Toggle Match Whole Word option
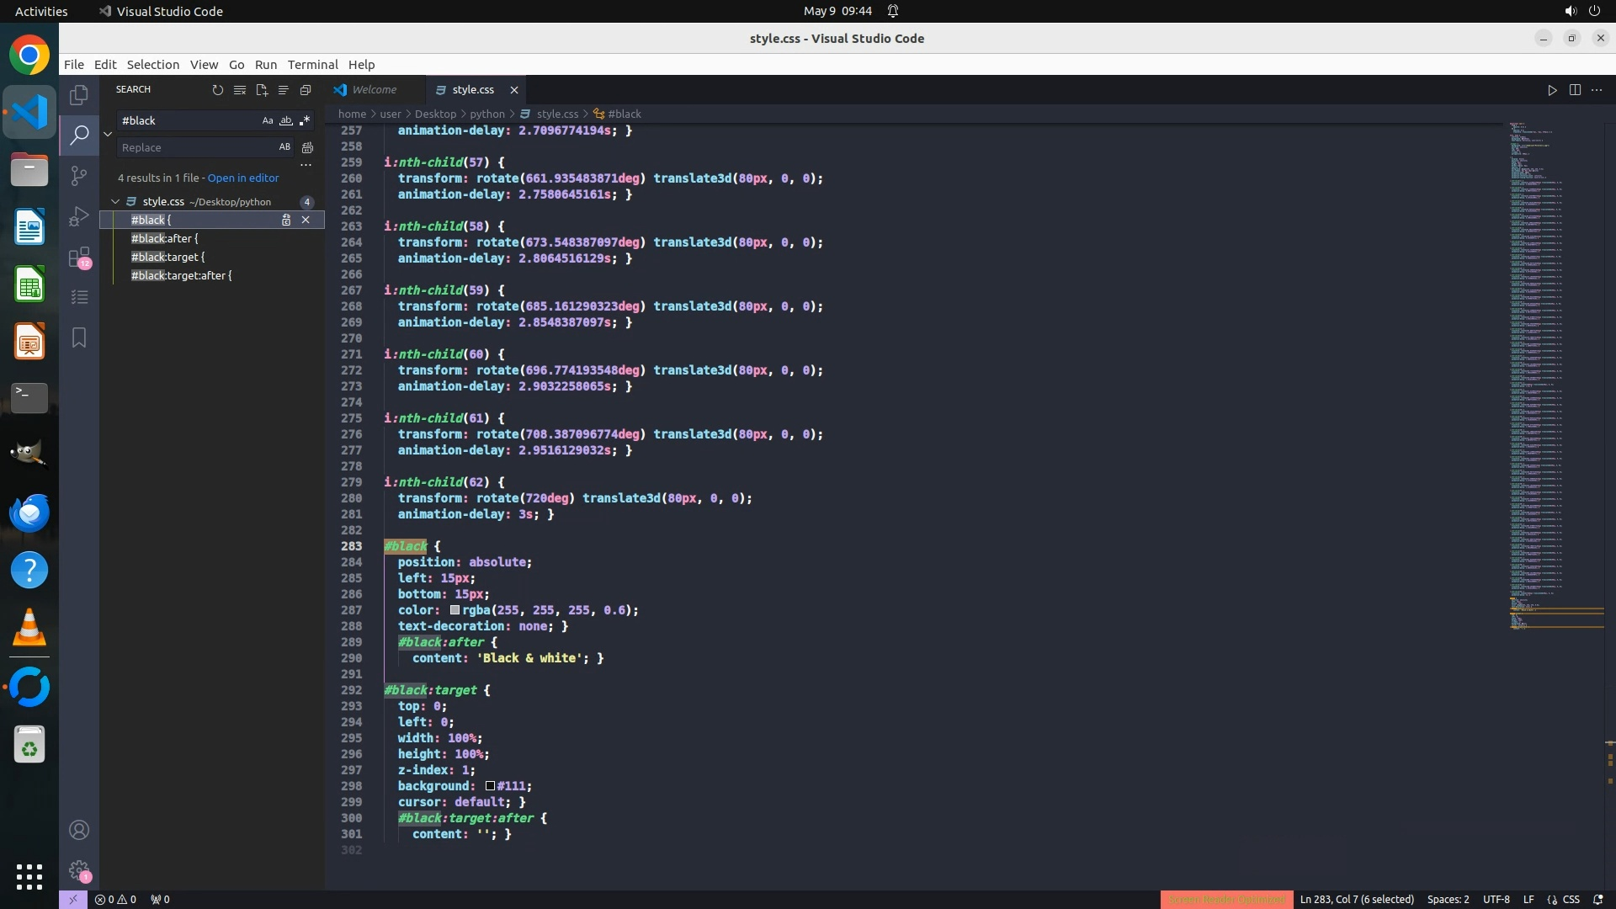Image resolution: width=1616 pixels, height=909 pixels. tap(286, 120)
